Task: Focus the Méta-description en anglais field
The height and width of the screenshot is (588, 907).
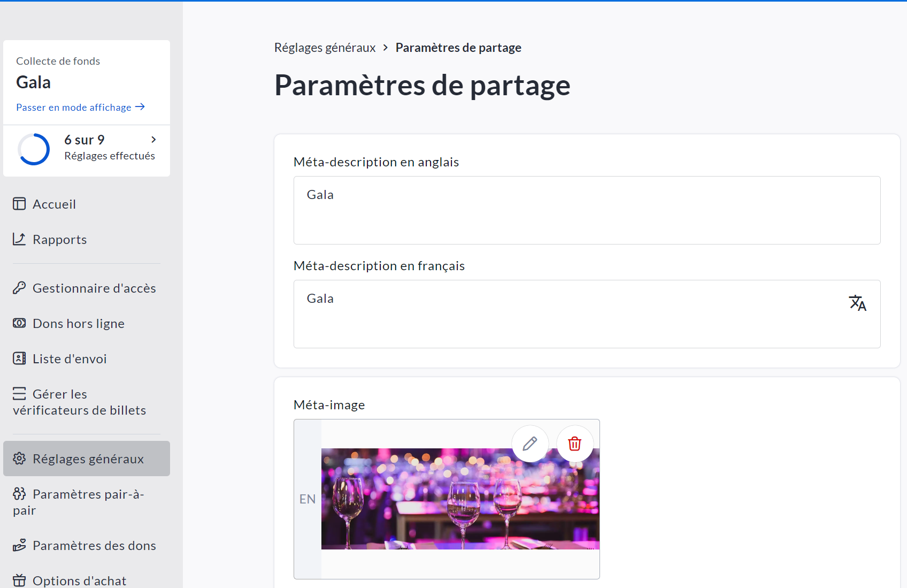Action: click(587, 210)
